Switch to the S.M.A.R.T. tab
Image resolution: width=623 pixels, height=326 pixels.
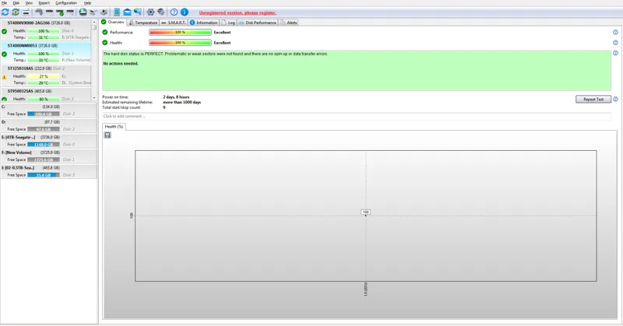point(176,23)
